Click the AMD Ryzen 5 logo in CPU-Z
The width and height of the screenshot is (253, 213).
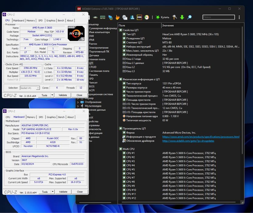point(76,33)
